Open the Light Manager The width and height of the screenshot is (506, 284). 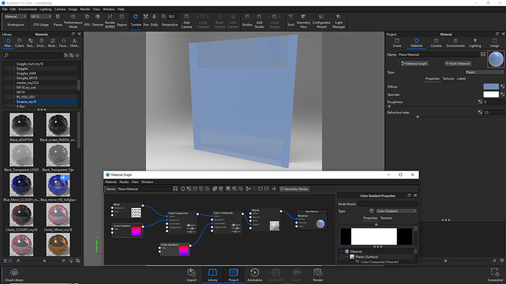[x=339, y=20]
